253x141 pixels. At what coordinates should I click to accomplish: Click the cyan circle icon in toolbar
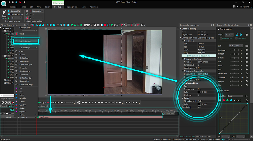(x=108, y=25)
